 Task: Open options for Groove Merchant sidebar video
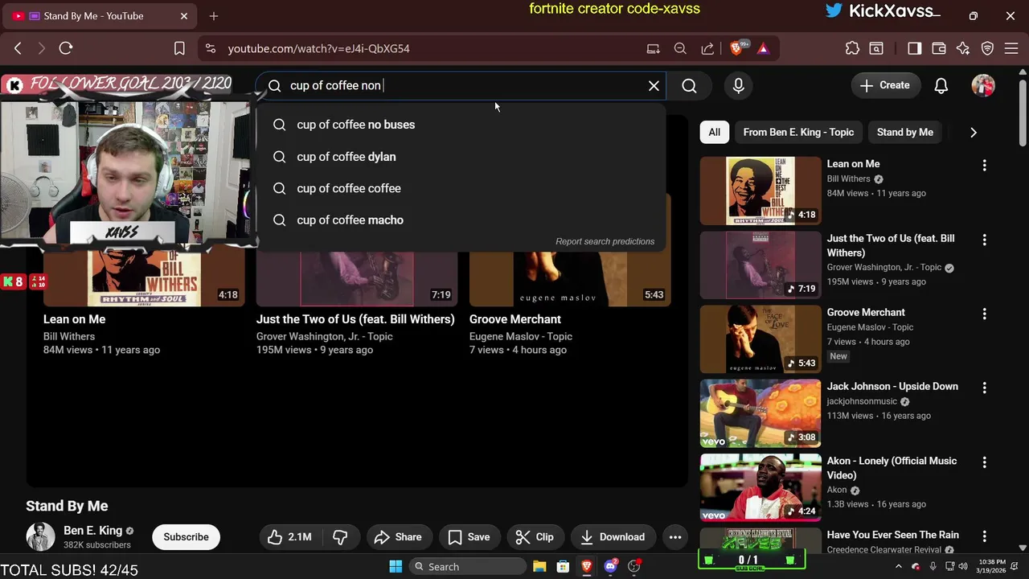click(984, 314)
